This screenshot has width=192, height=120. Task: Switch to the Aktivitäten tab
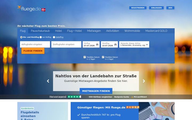click(113, 31)
